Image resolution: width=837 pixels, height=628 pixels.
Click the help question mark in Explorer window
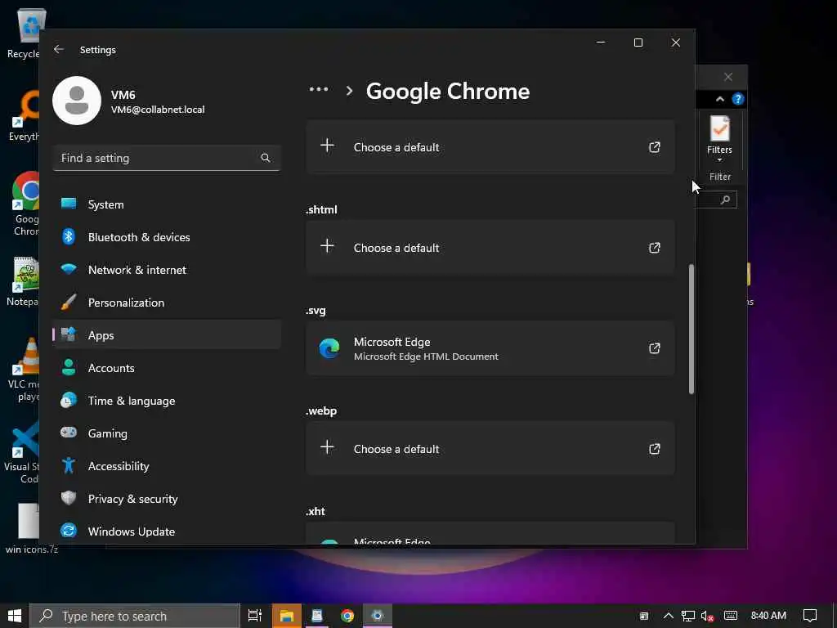[738, 99]
